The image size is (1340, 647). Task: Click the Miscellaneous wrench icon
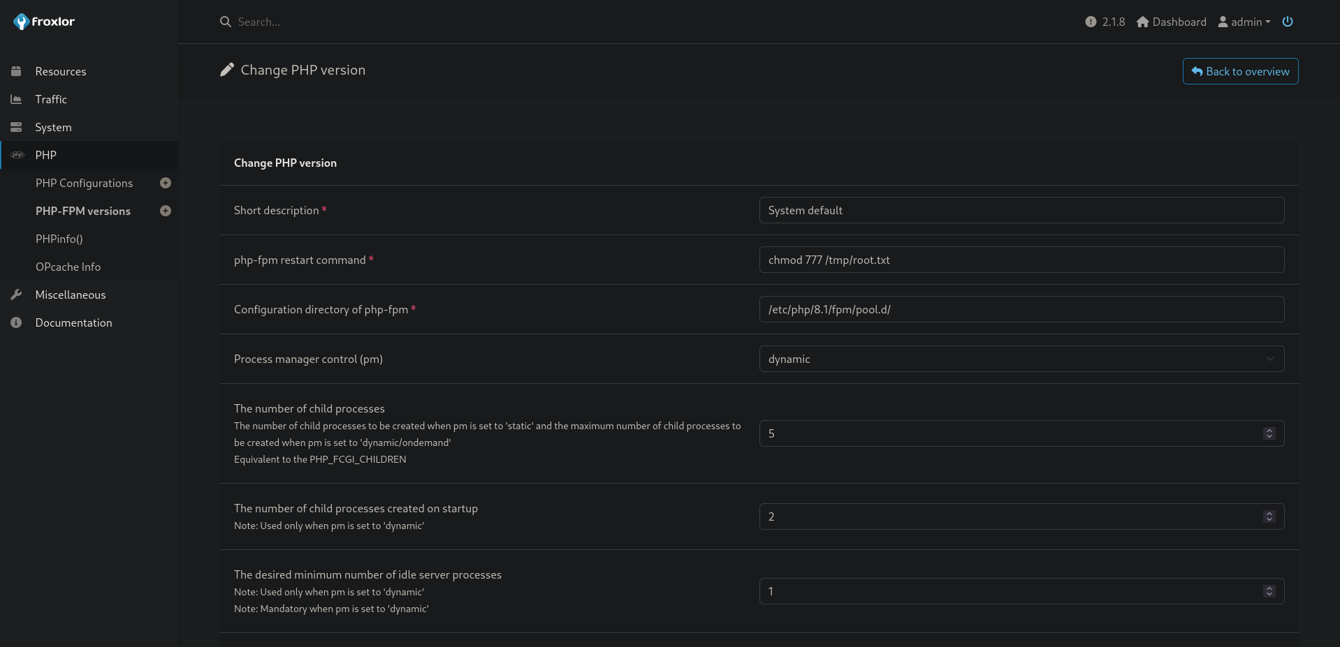coord(16,295)
